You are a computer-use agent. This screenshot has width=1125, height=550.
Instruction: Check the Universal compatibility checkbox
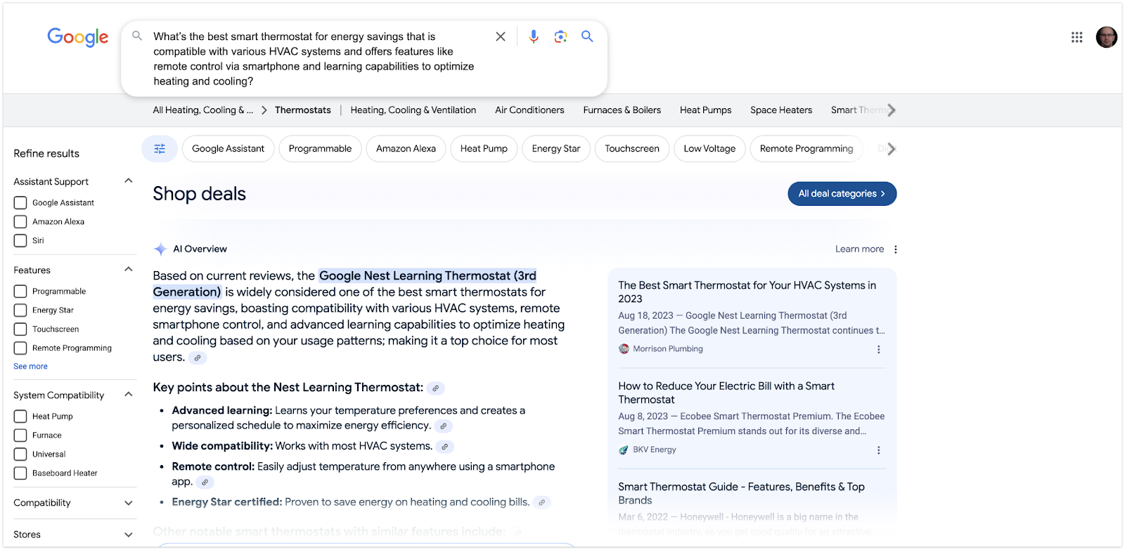[x=20, y=454]
